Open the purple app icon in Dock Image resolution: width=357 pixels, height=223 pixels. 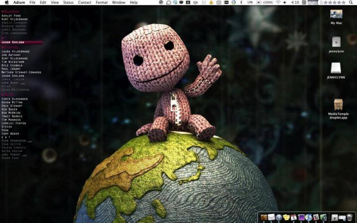(x=301, y=217)
